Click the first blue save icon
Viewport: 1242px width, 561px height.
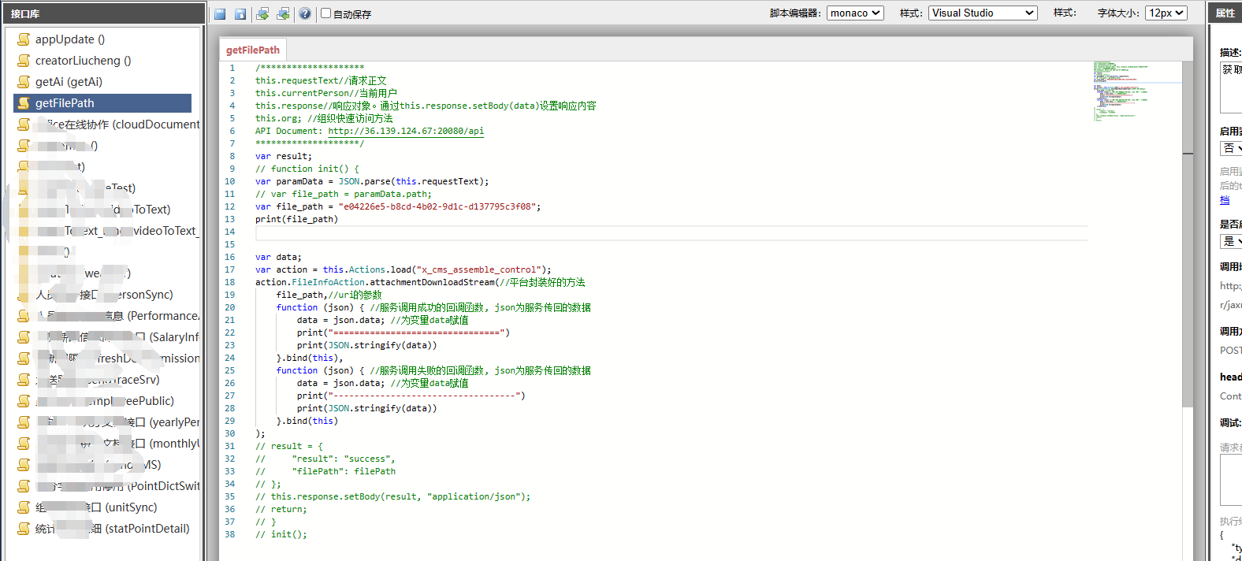[x=220, y=14]
